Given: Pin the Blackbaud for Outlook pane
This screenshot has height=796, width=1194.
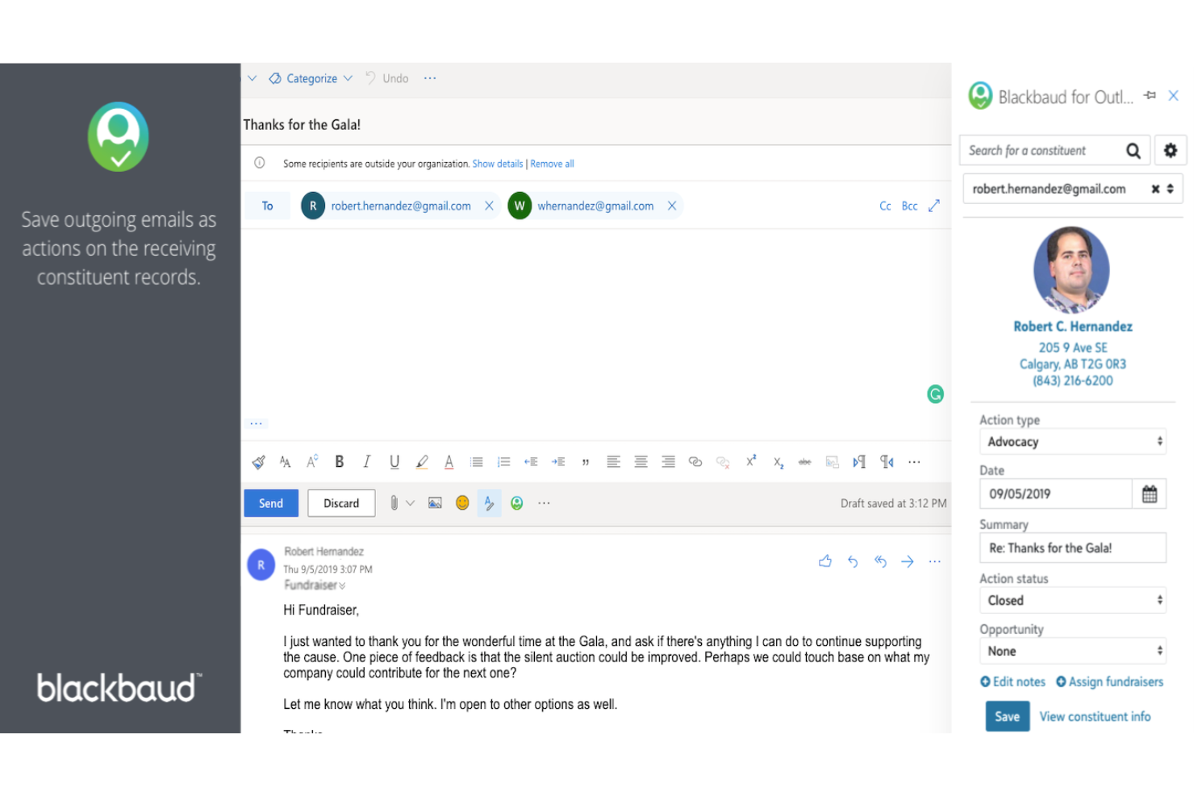Looking at the screenshot, I should (1150, 95).
